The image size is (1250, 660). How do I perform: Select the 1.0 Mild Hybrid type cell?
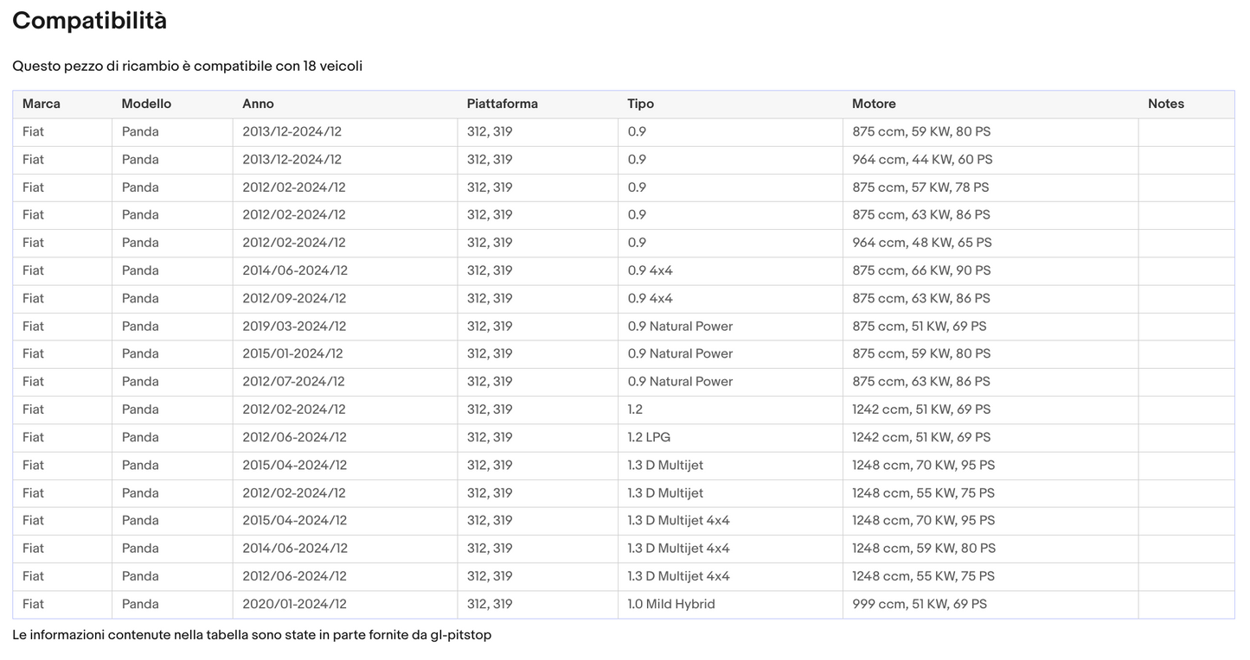click(671, 604)
